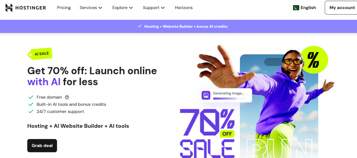Click the Hostinger logo icon
This screenshot has height=158, width=357.
[9, 8]
